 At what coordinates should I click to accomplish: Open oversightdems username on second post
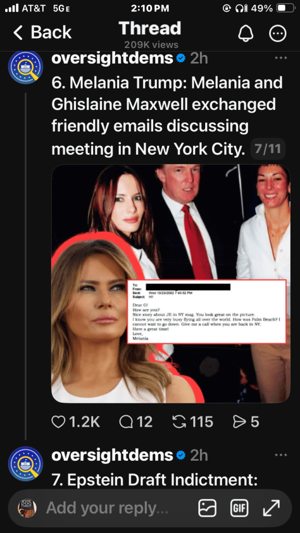[113, 455]
